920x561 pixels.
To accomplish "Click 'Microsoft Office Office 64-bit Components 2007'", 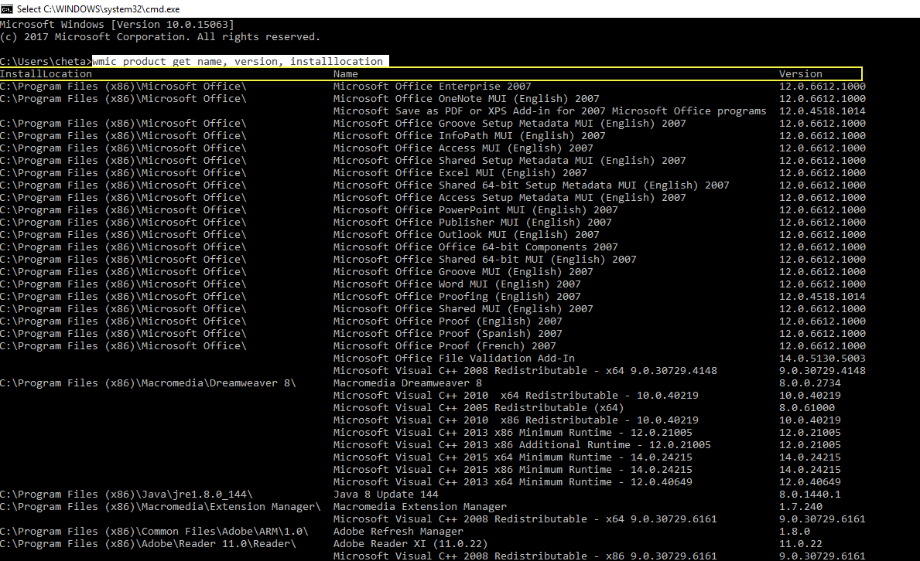I will click(x=475, y=246).
